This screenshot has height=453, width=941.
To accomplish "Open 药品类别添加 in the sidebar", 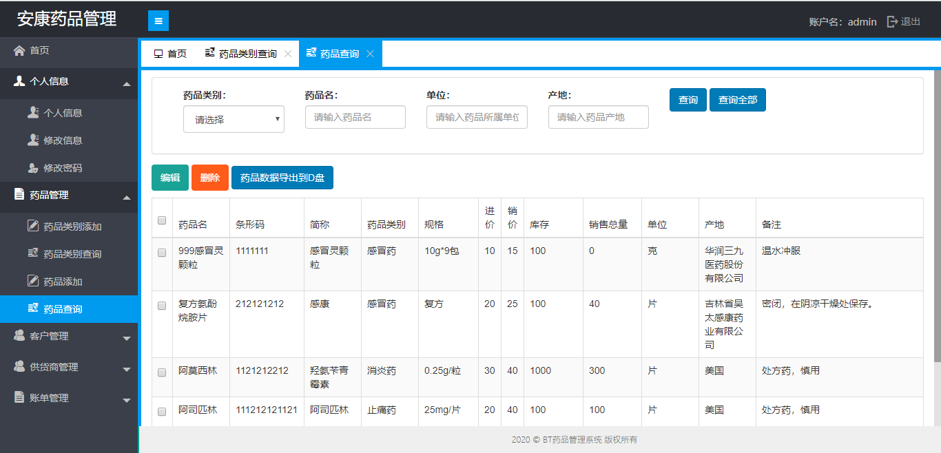I will (x=69, y=226).
